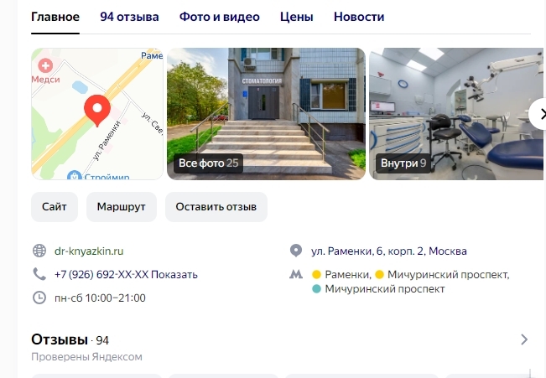Click the Строймир shop icon on the map
The width and height of the screenshot is (546, 378).
(74, 175)
